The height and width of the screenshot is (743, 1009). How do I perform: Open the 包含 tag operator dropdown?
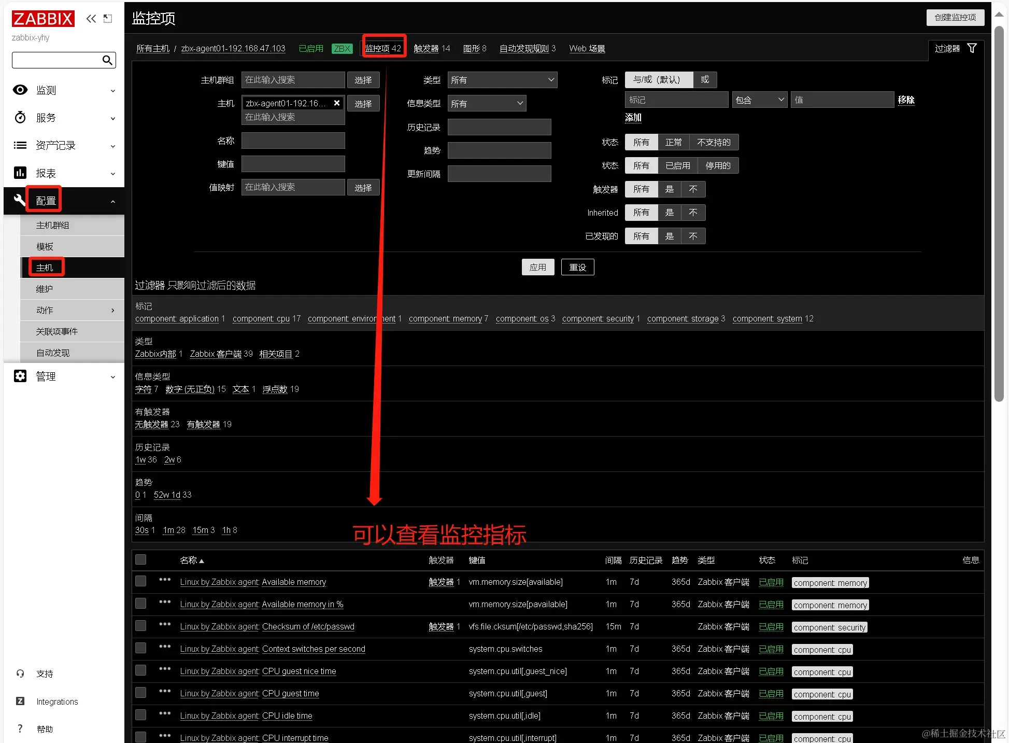click(x=760, y=100)
